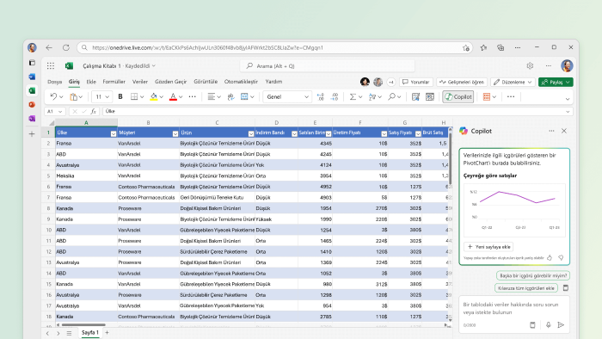Open Ülke column filter dropdown
This screenshot has height=339, width=602.
point(114,133)
